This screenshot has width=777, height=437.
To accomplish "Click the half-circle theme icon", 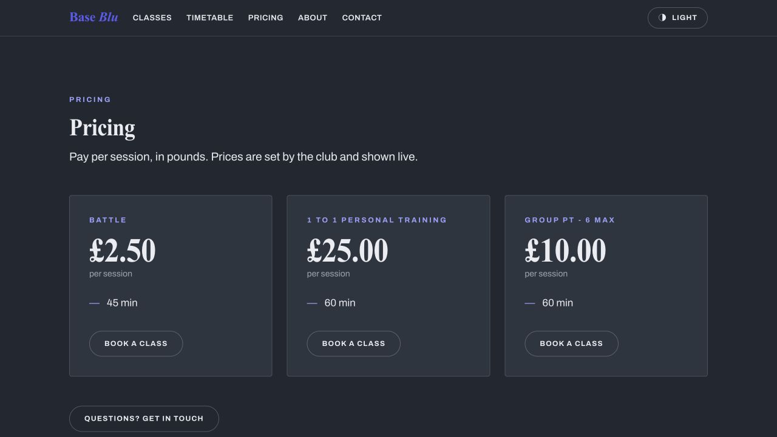I will point(662,18).
